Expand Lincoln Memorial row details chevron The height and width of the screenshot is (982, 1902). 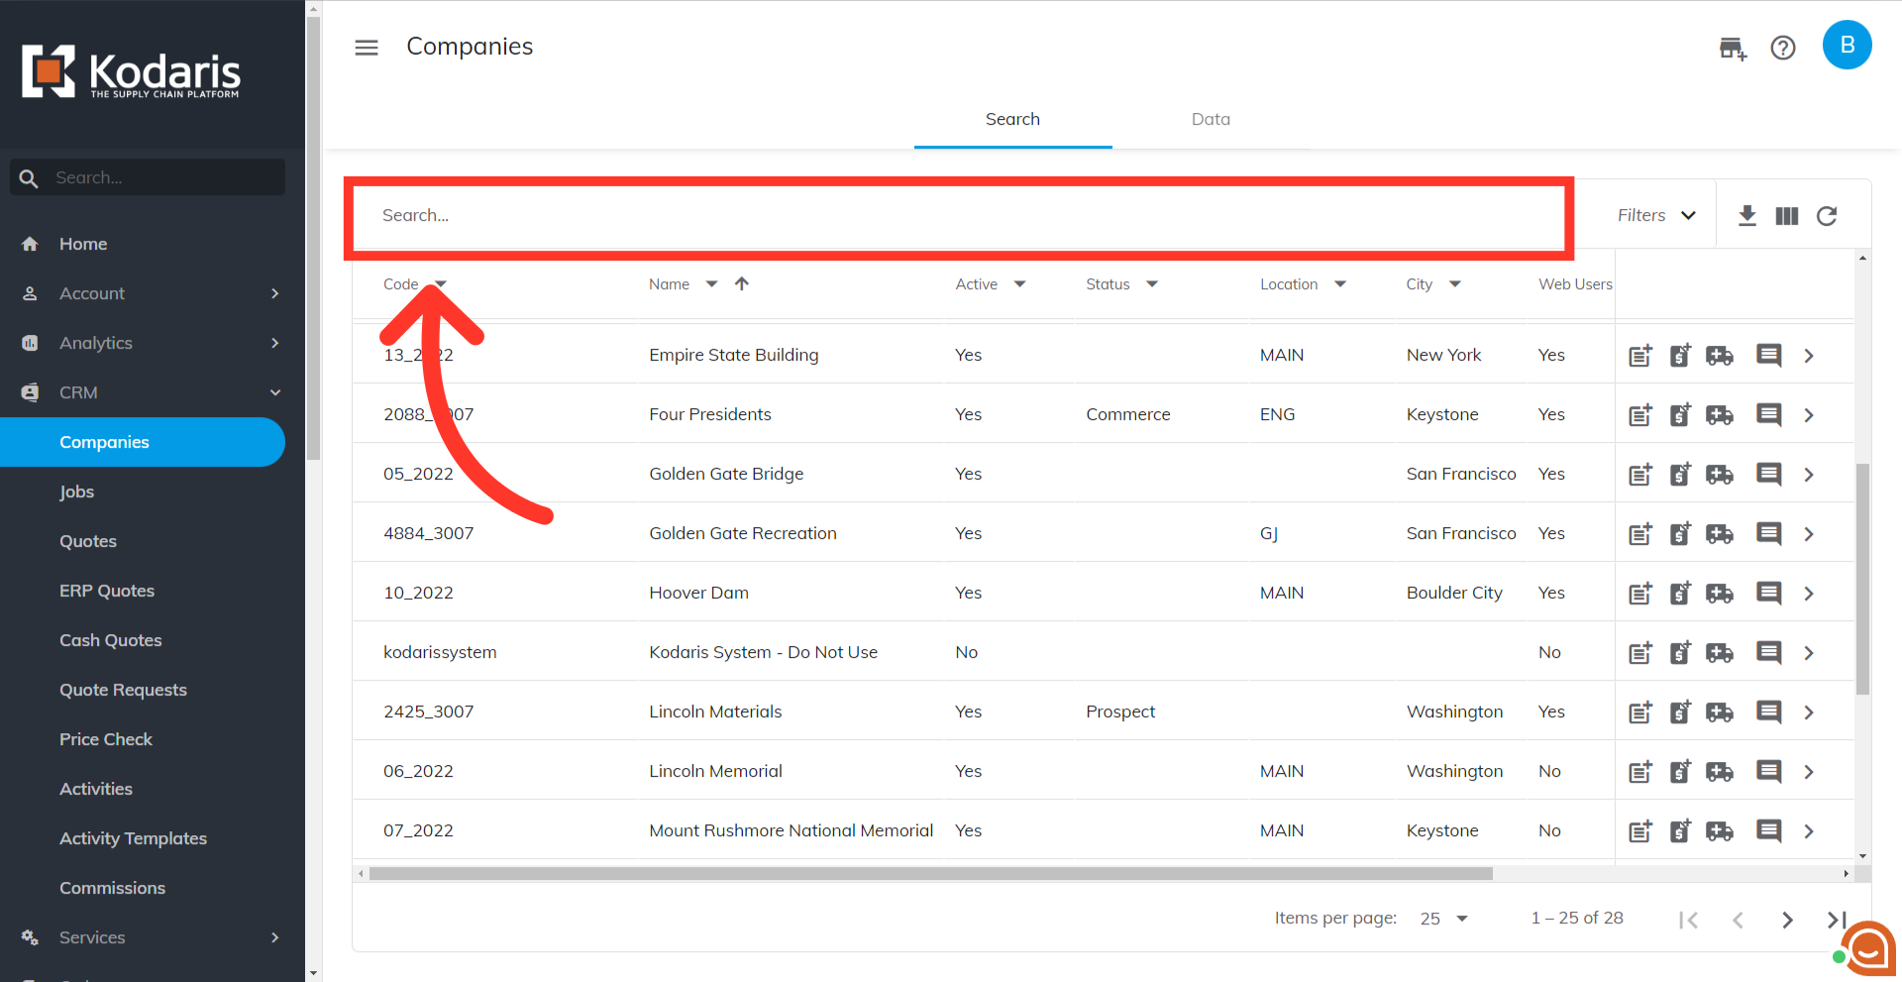point(1809,772)
